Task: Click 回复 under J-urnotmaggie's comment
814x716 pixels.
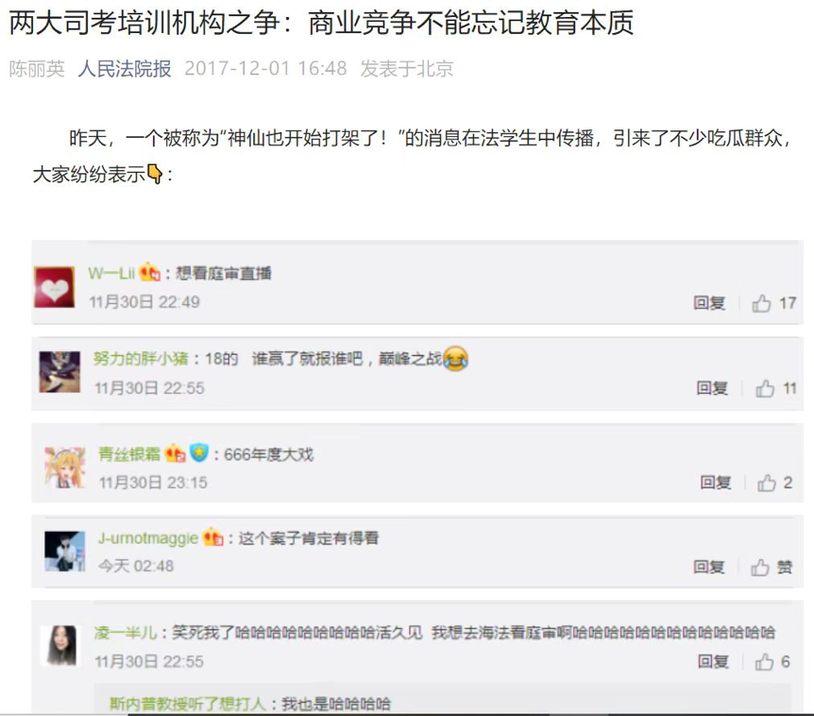Action: pyautogui.click(x=709, y=567)
